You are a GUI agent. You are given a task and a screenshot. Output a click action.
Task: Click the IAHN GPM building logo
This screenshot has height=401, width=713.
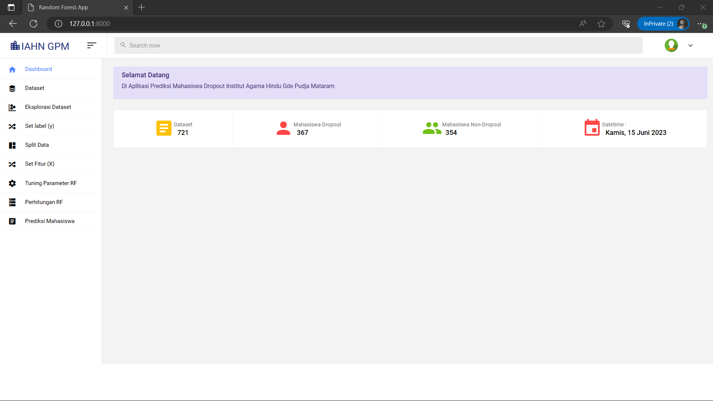[x=15, y=46]
